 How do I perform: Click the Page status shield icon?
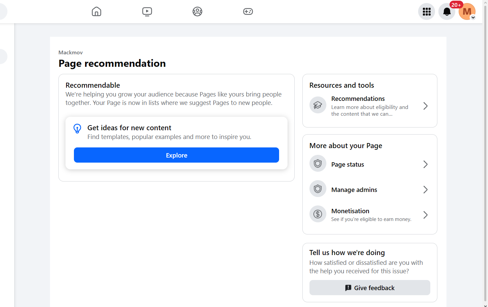(x=318, y=164)
